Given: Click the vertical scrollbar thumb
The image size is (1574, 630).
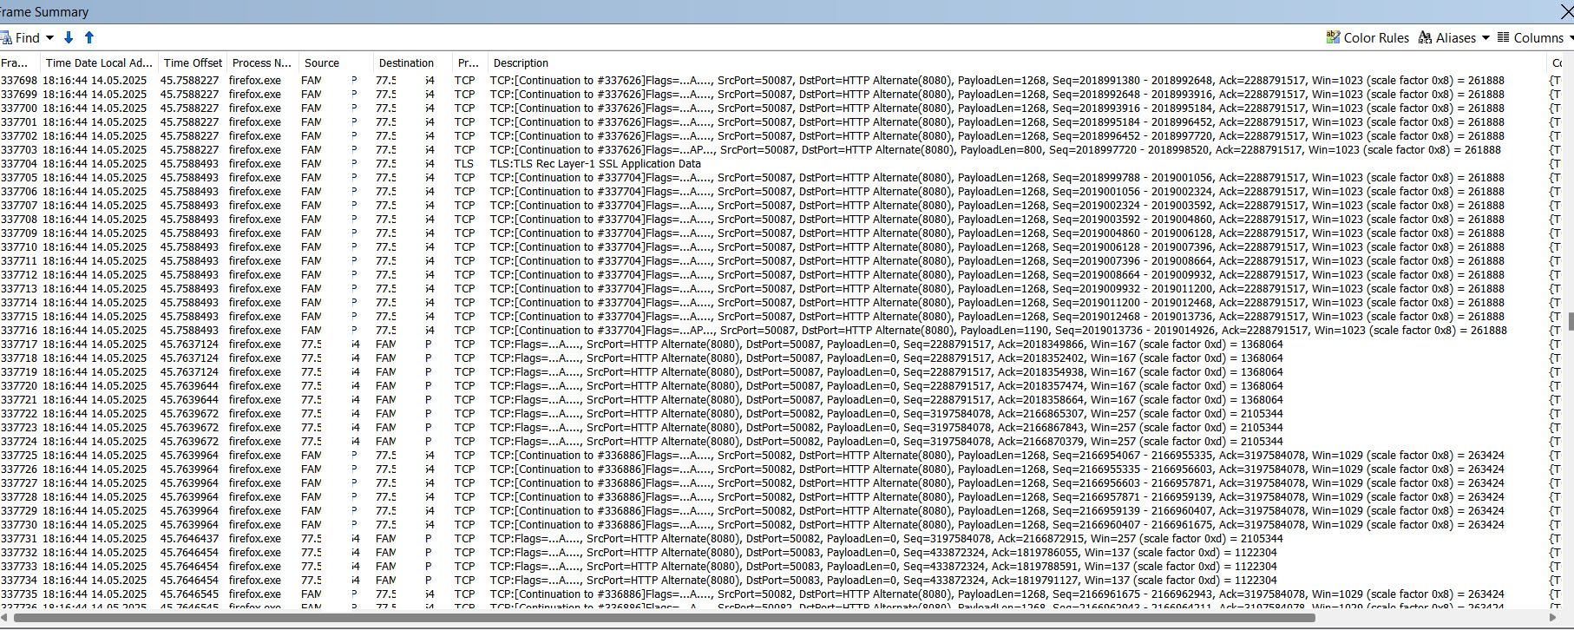Looking at the screenshot, I should pyautogui.click(x=1571, y=321).
